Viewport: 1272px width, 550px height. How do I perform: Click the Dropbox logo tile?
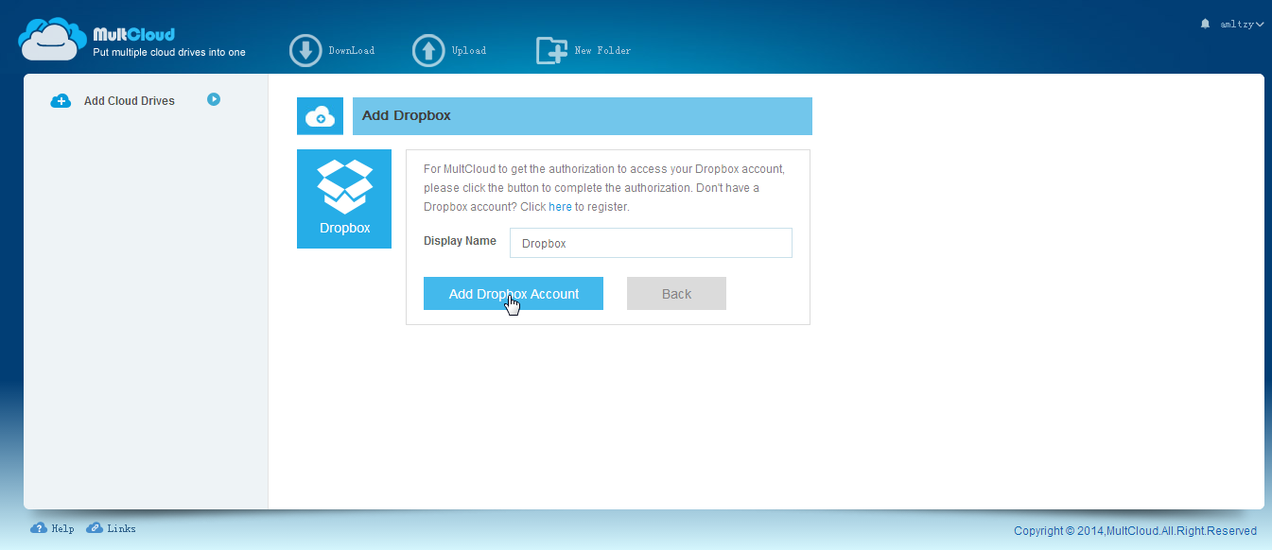(x=344, y=198)
